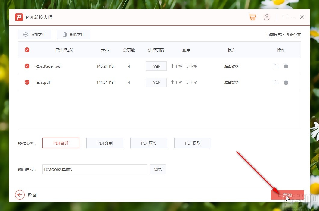Open the shopping cart icon

click(x=252, y=17)
